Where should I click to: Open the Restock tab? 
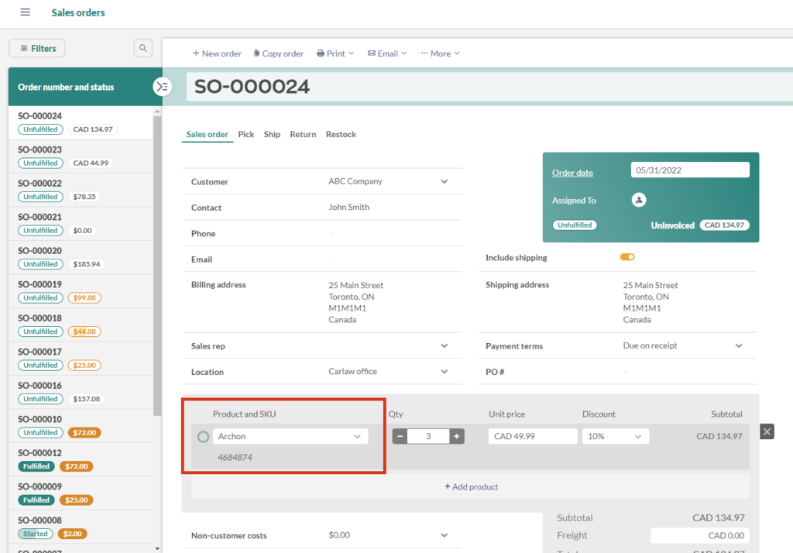pyautogui.click(x=341, y=134)
